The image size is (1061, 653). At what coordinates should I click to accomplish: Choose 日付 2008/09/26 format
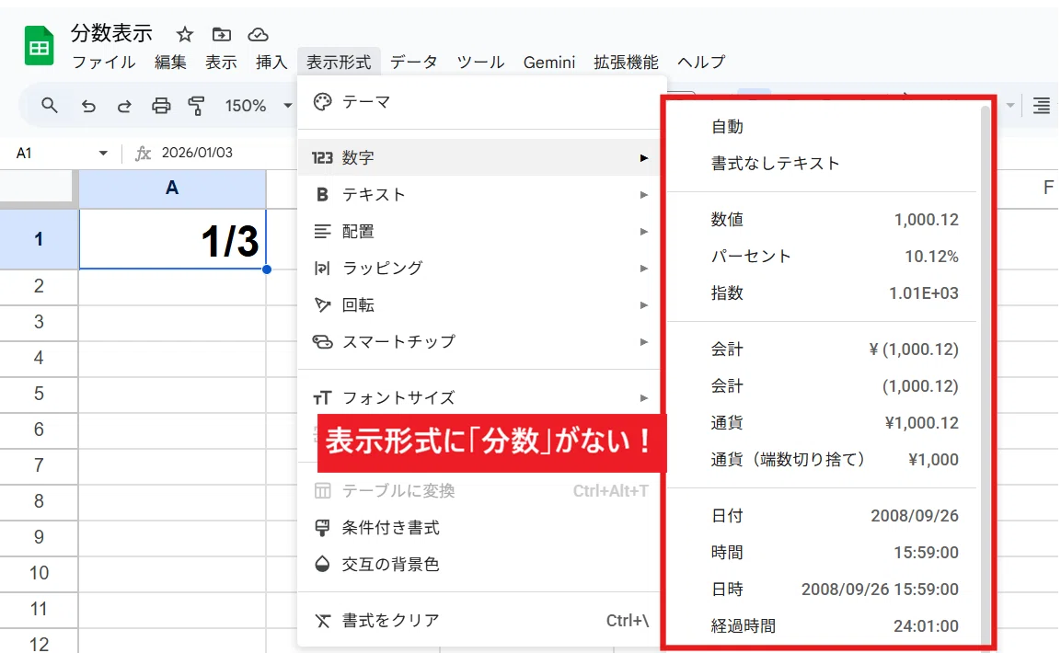click(822, 516)
